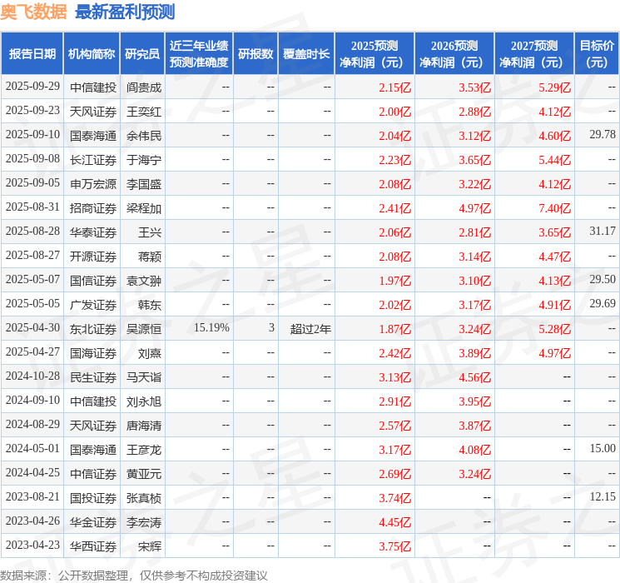Sort by 报告日期 column header
620x583 pixels.
tap(32, 54)
